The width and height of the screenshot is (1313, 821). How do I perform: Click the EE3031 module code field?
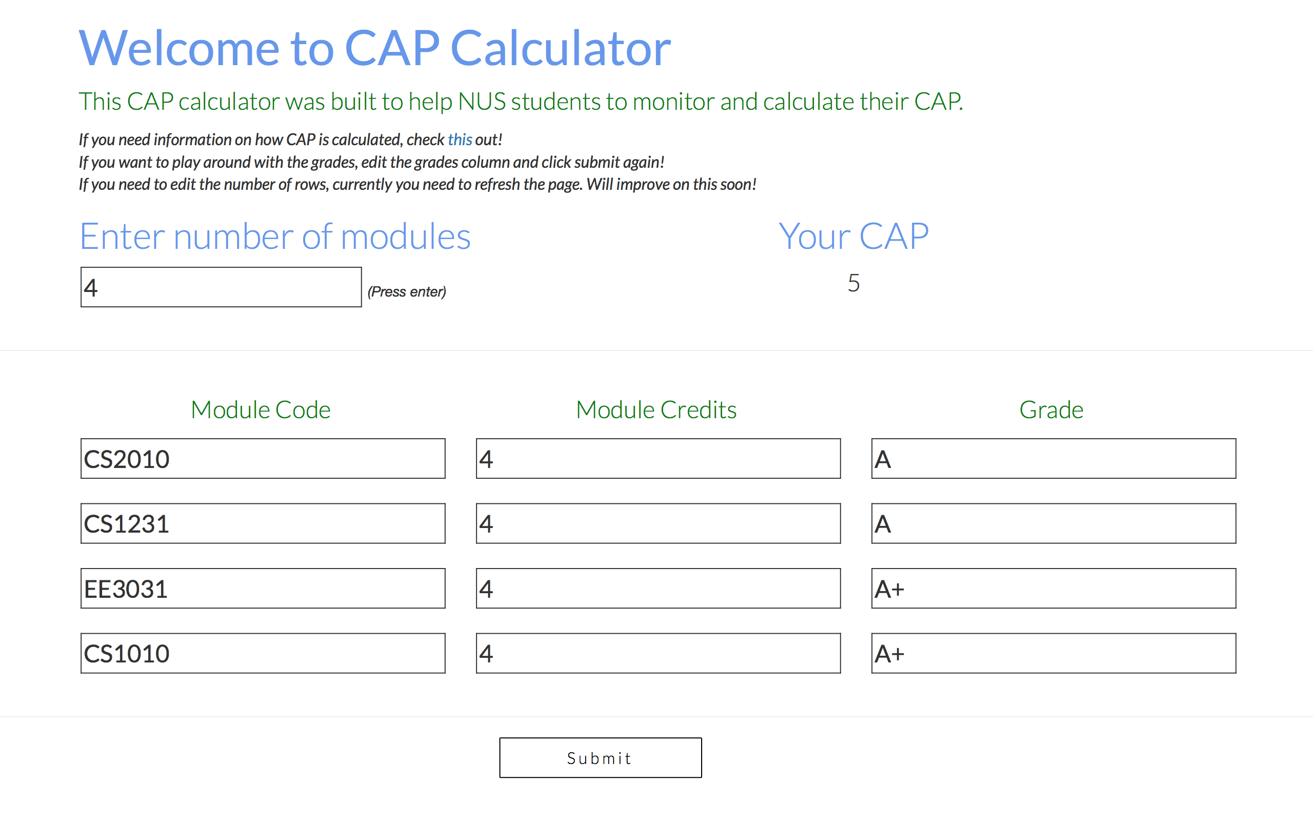point(262,588)
